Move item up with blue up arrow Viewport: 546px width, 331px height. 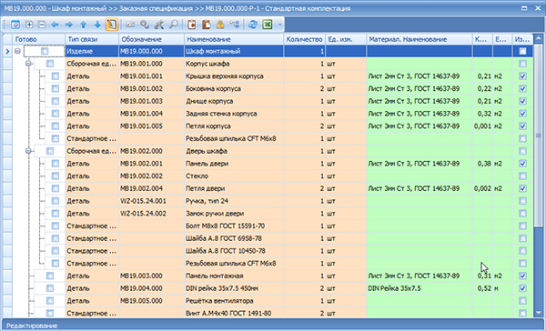point(83,25)
